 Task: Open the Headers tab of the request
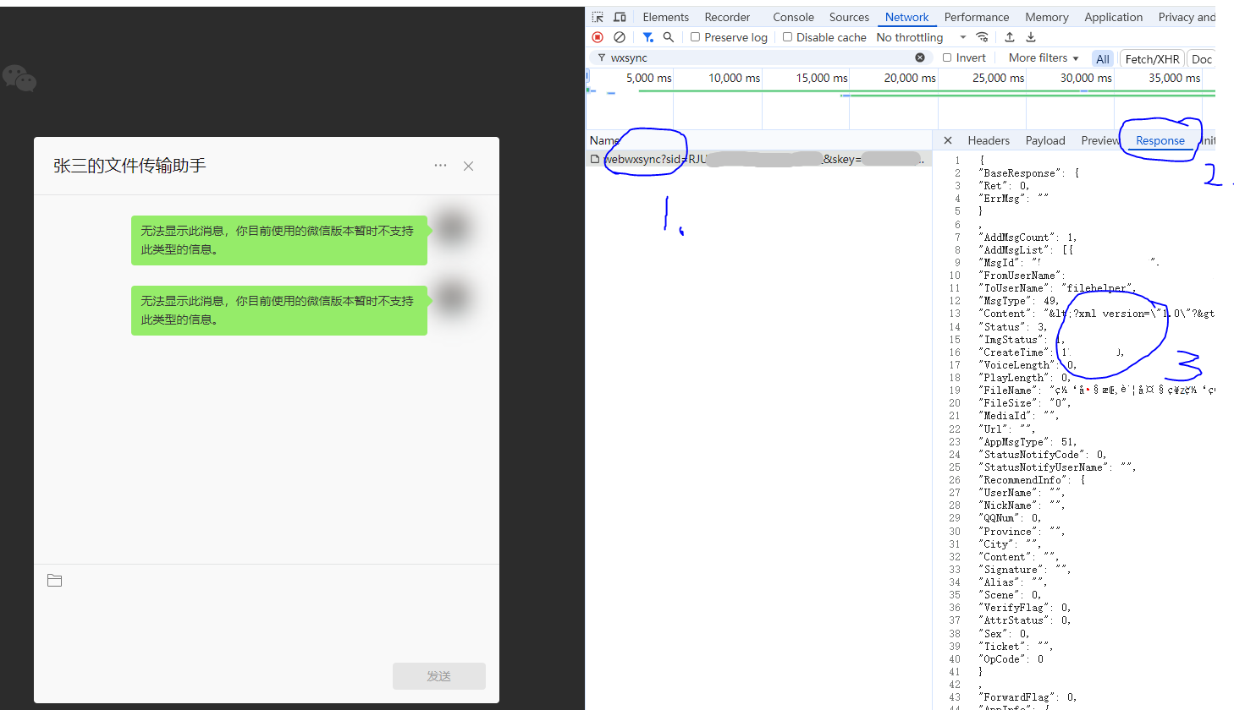tap(989, 140)
